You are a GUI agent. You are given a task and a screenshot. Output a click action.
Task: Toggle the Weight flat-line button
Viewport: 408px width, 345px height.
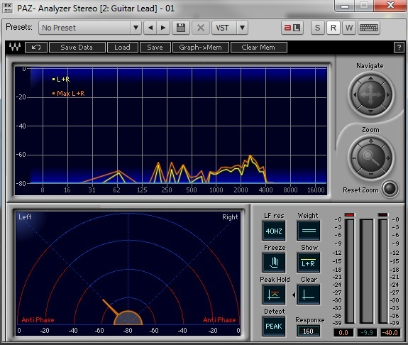point(309,231)
